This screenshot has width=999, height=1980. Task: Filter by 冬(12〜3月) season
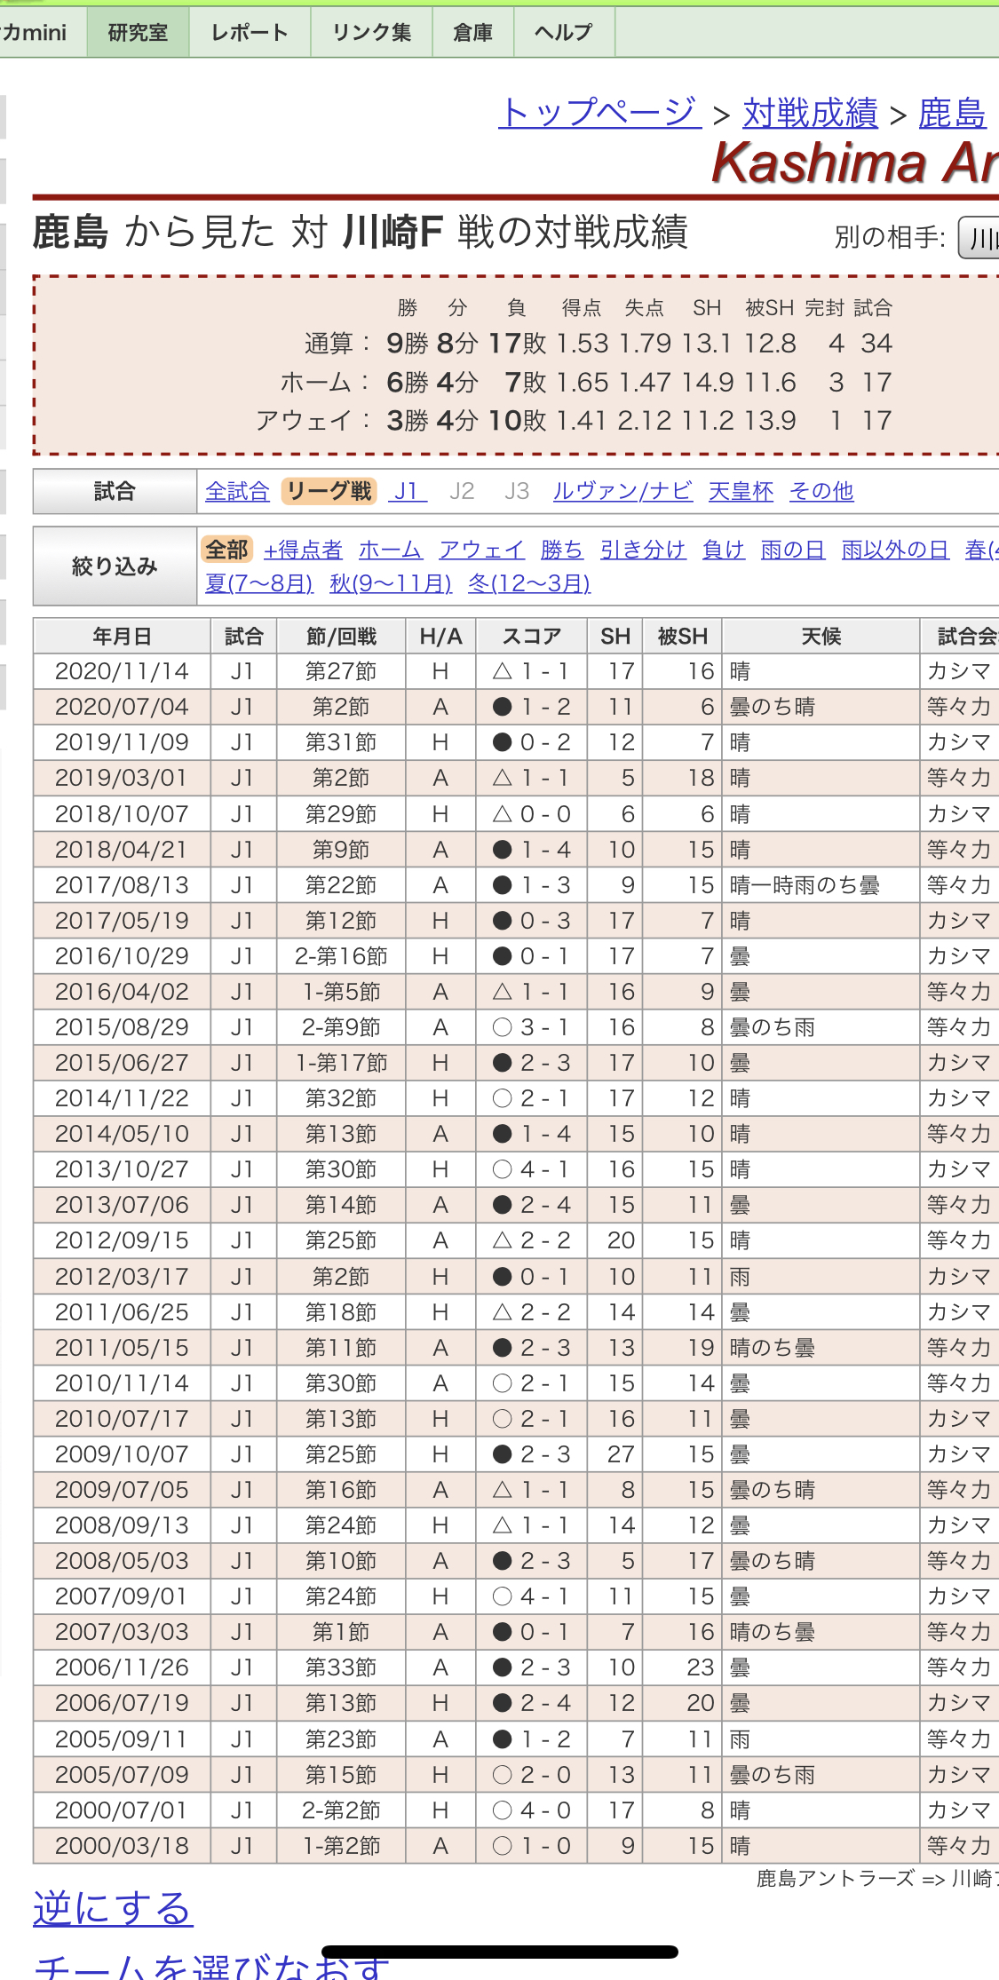(529, 583)
